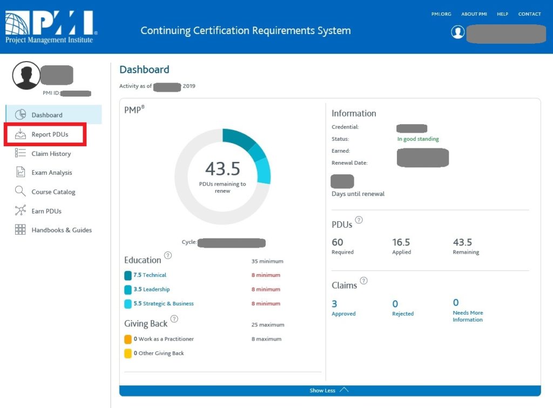Click the '16.5' Applied PDUs value
The width and height of the screenshot is (553, 408).
401,242
